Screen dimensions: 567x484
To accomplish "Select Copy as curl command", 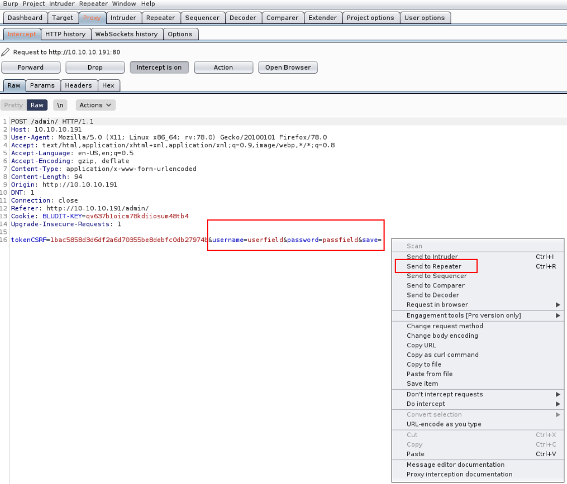I will 478,354.
